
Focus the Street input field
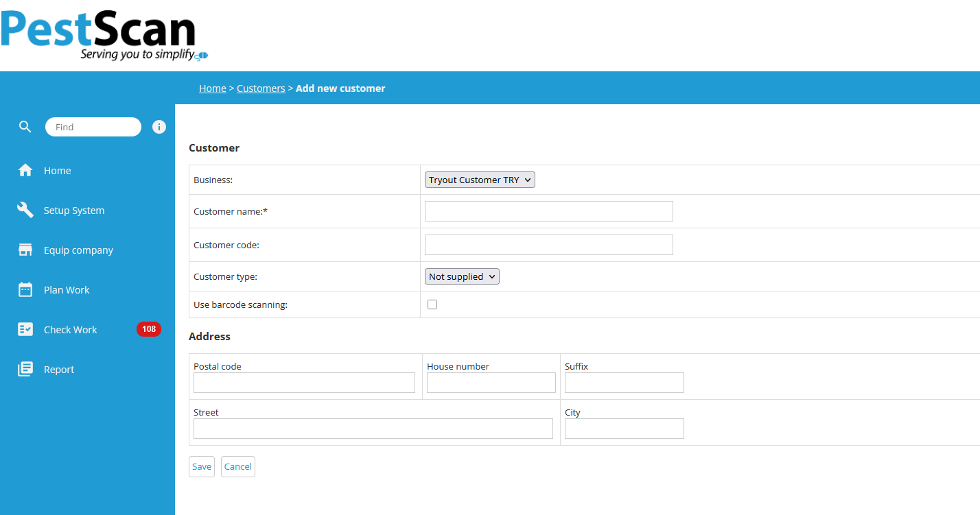[x=373, y=429]
